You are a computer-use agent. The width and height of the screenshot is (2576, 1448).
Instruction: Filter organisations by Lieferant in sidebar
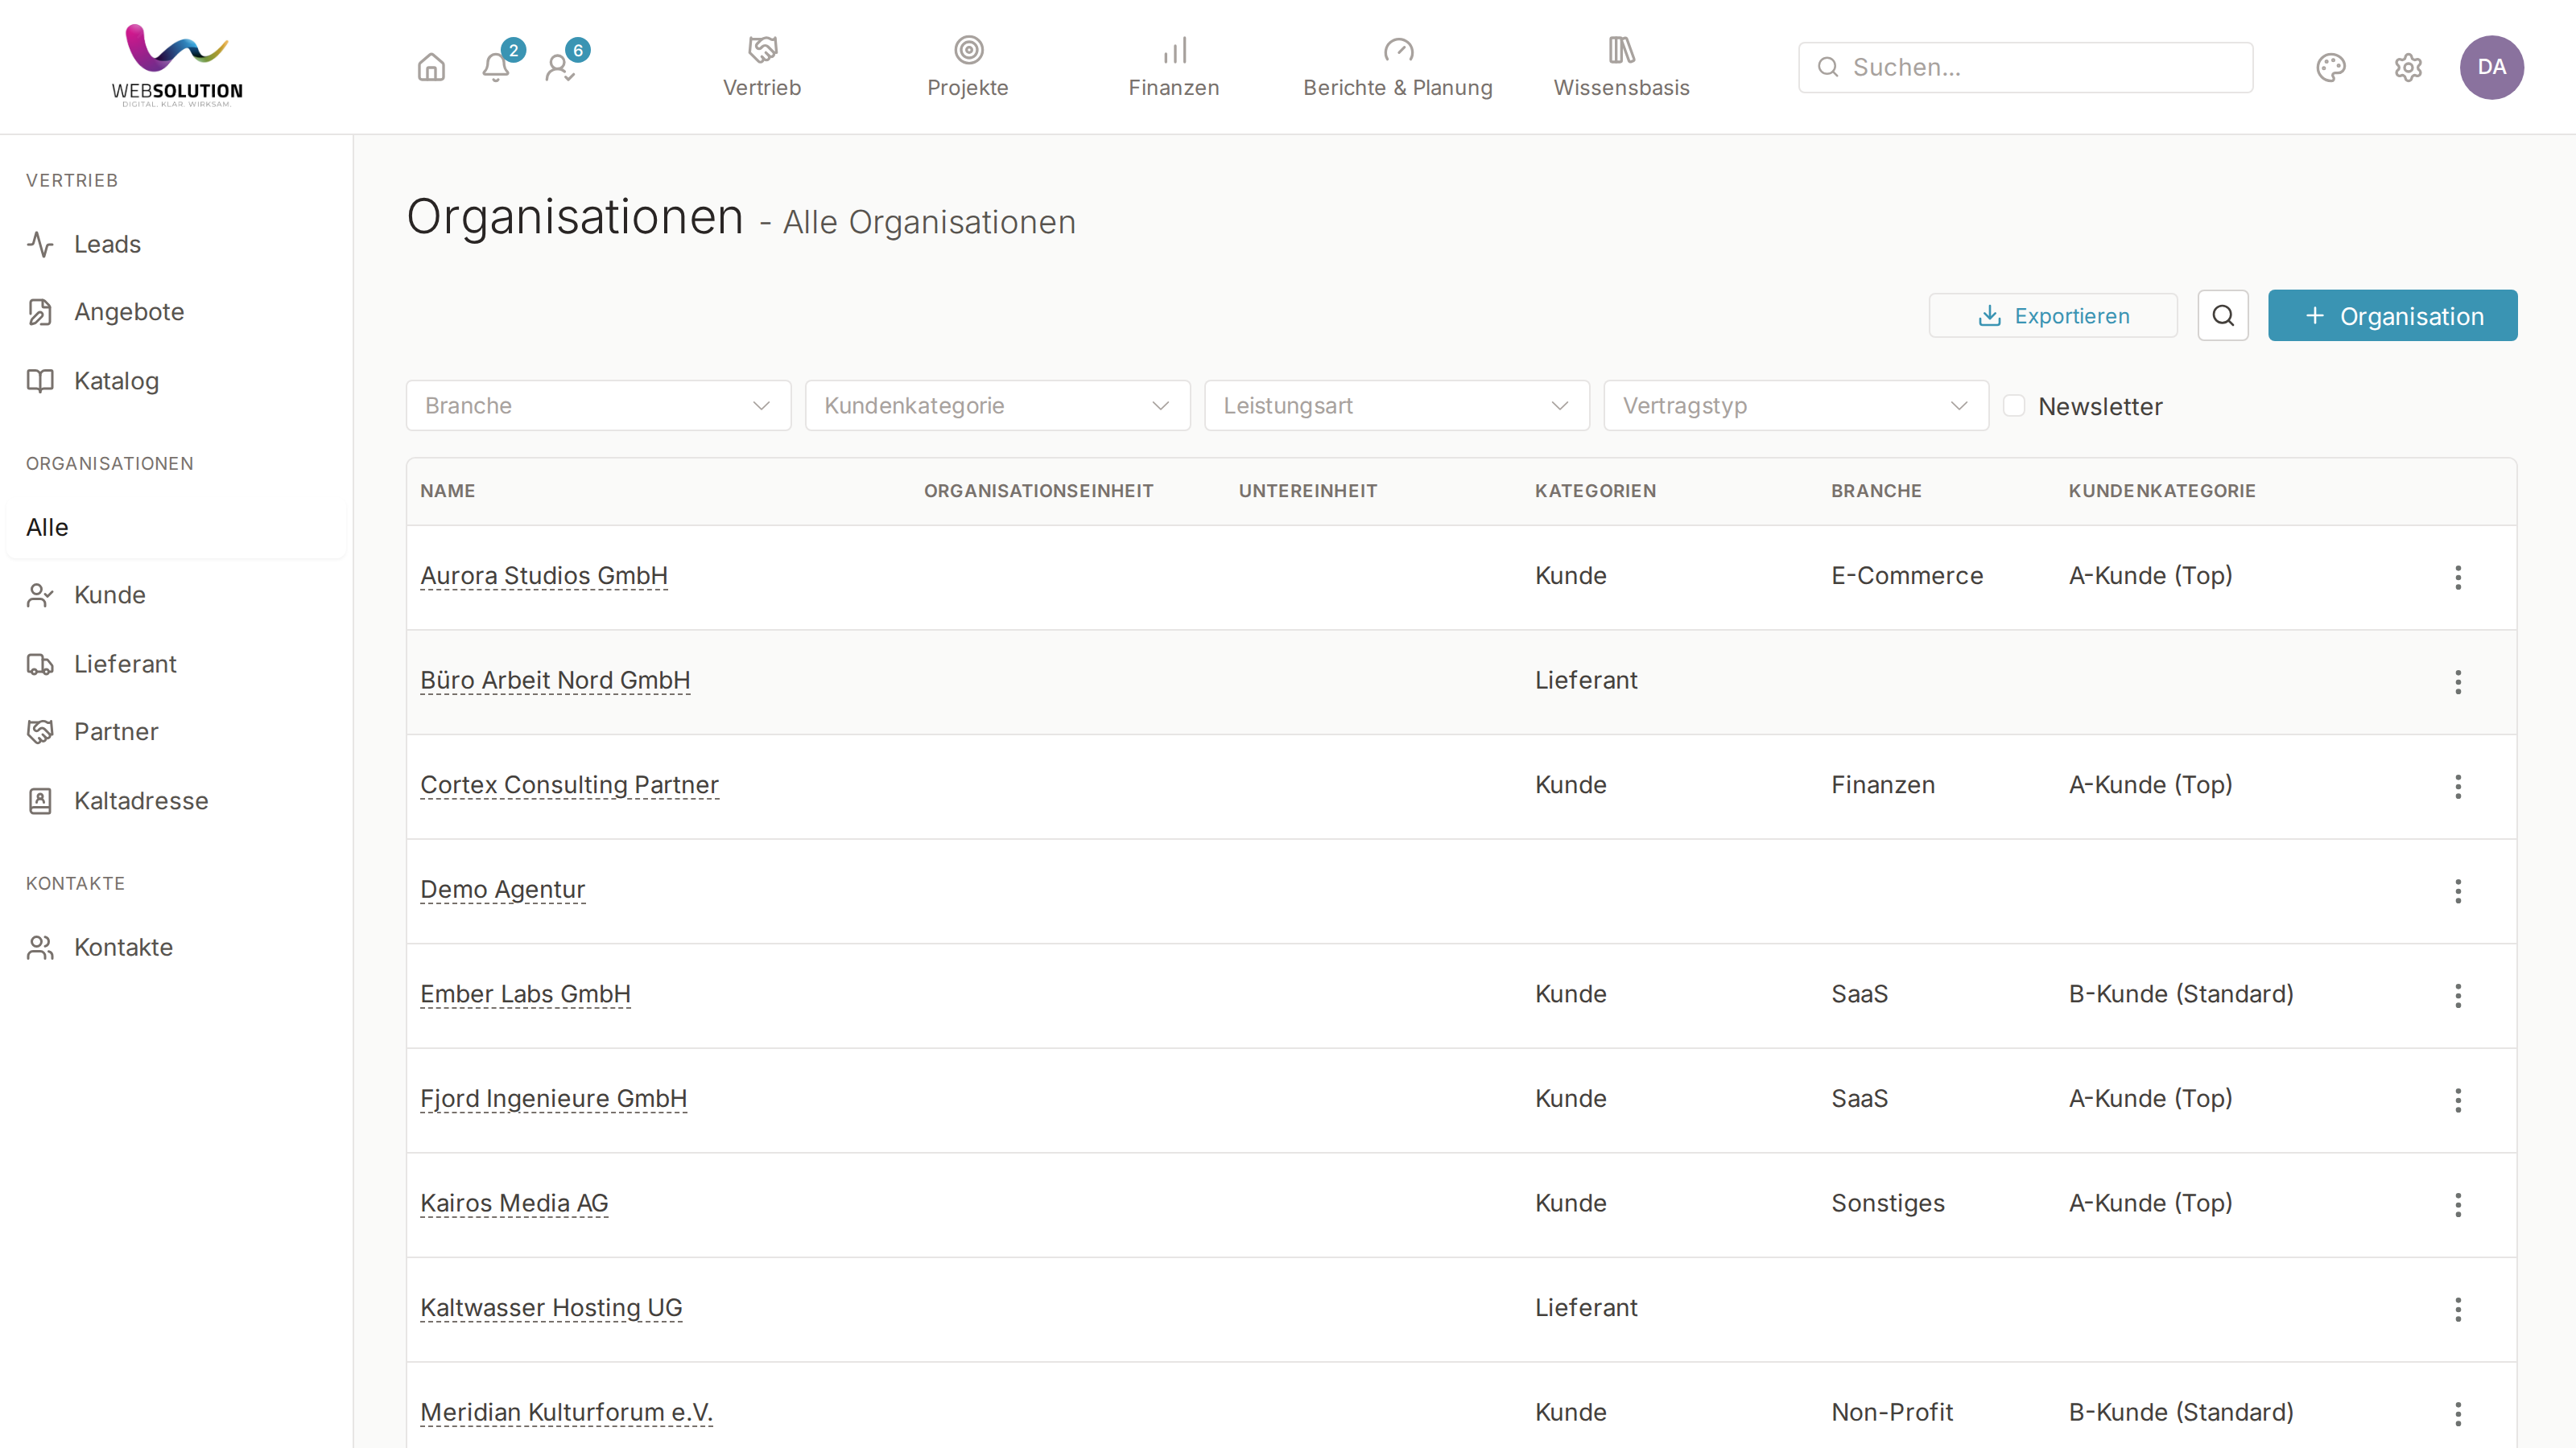(176, 664)
